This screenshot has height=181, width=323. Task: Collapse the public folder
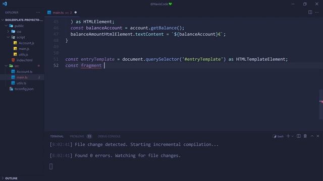(x=6, y=26)
